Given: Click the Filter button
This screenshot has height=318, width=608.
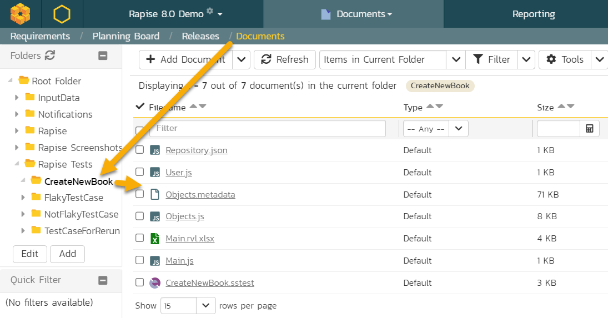Looking at the screenshot, I should [x=491, y=59].
